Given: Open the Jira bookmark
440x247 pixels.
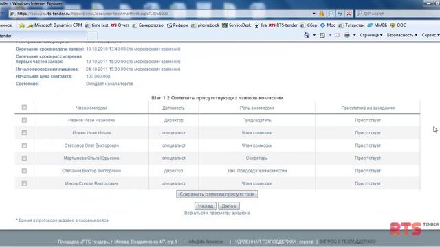Looking at the screenshot, I should 261,25.
